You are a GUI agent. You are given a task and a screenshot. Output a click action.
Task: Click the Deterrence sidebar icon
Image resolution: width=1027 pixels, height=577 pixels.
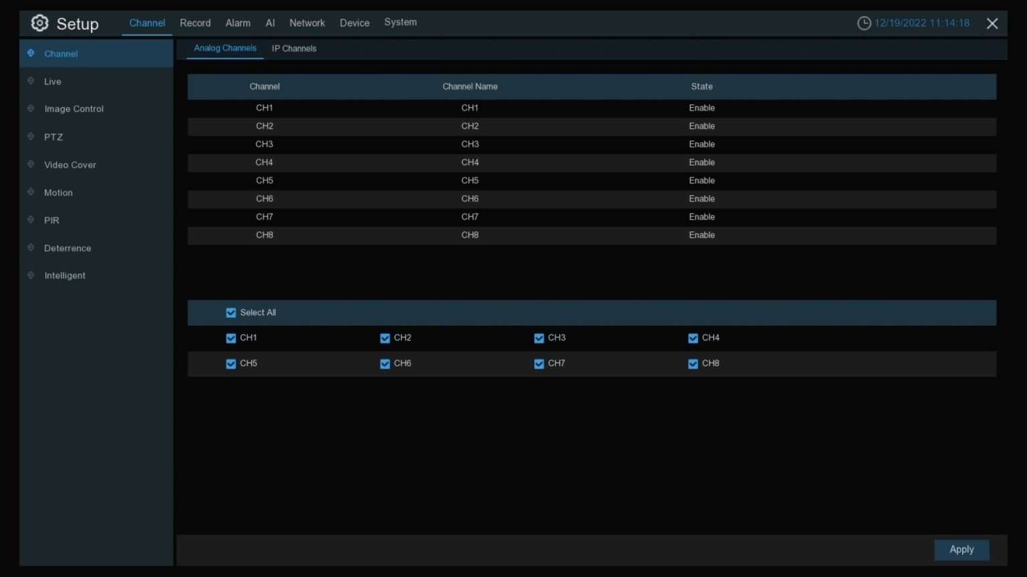tap(31, 248)
